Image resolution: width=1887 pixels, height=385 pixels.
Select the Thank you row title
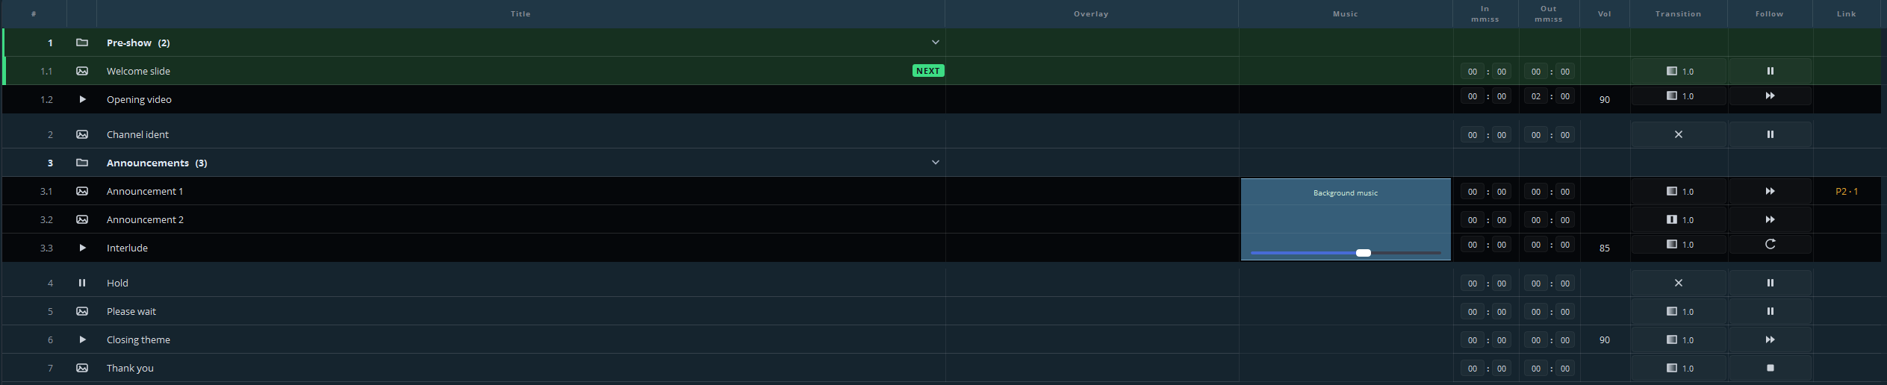point(130,368)
